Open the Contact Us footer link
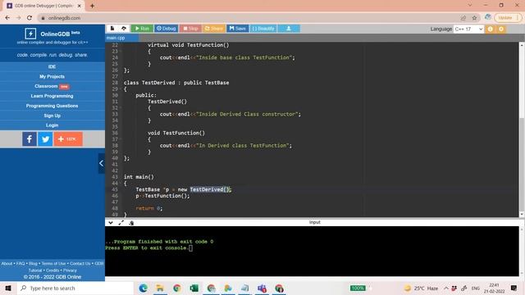 [80, 264]
